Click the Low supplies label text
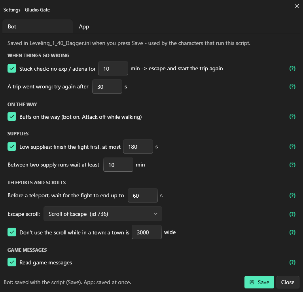This screenshot has width=303, height=292. pyautogui.click(x=70, y=147)
